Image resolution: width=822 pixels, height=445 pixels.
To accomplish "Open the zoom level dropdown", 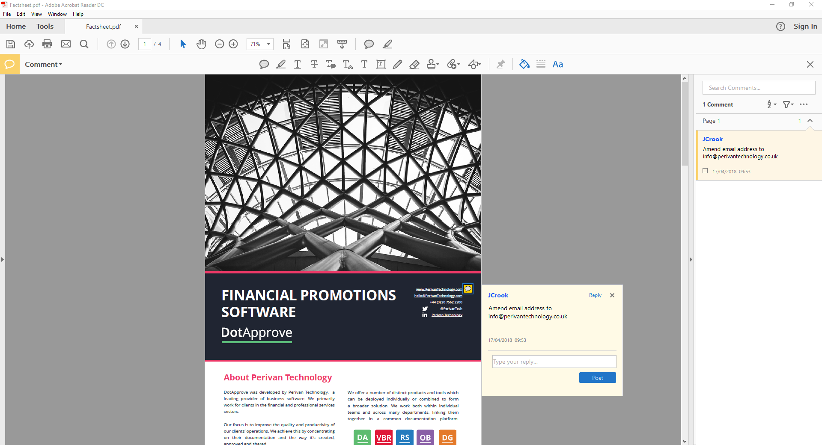I will (x=269, y=44).
